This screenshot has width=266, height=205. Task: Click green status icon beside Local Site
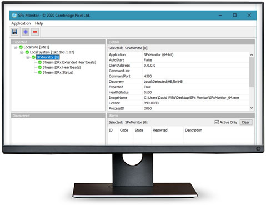(x=21, y=47)
